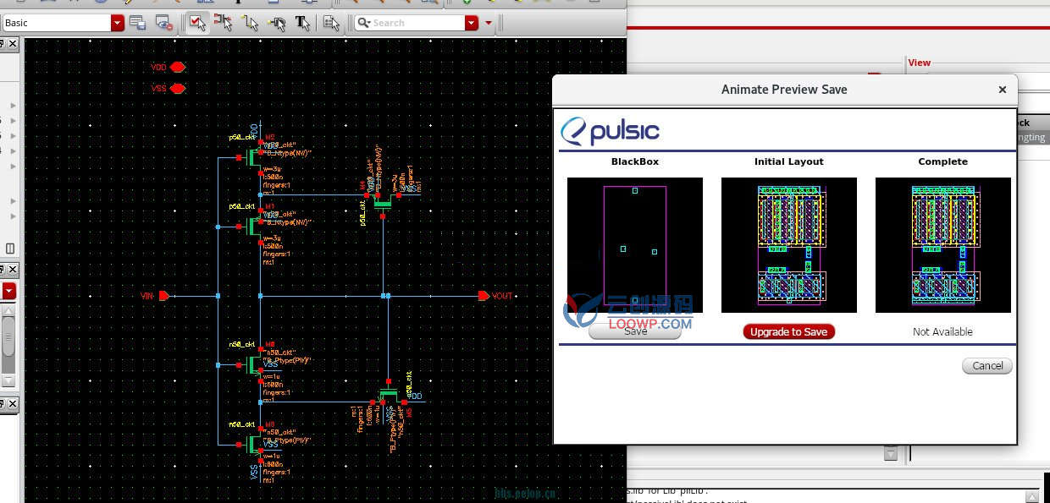Close the Animate Preview Save dialog
Image resolution: width=1050 pixels, height=503 pixels.
1003,90
